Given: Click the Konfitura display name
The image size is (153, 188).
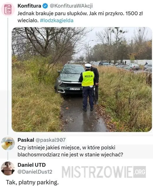Looking at the screenshot, I should coord(29,6).
